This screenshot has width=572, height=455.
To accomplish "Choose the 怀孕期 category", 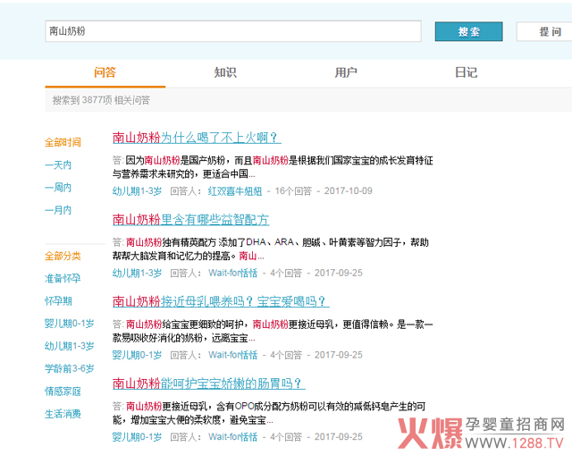I will [x=58, y=301].
